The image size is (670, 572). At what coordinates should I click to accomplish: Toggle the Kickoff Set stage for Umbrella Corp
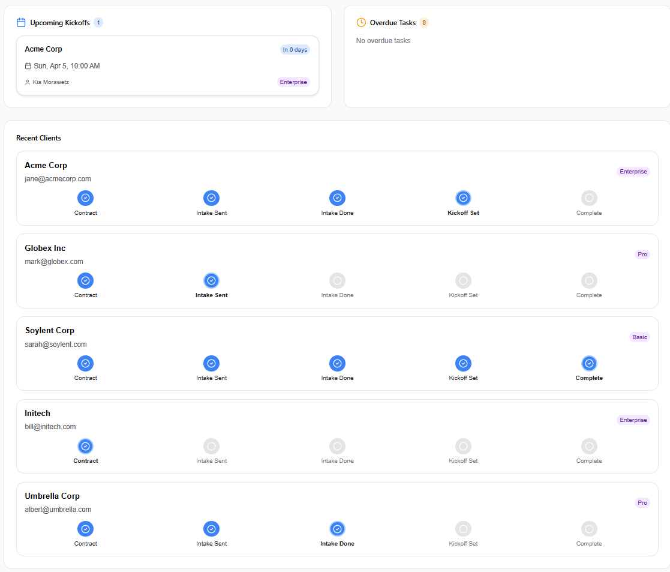click(x=463, y=529)
